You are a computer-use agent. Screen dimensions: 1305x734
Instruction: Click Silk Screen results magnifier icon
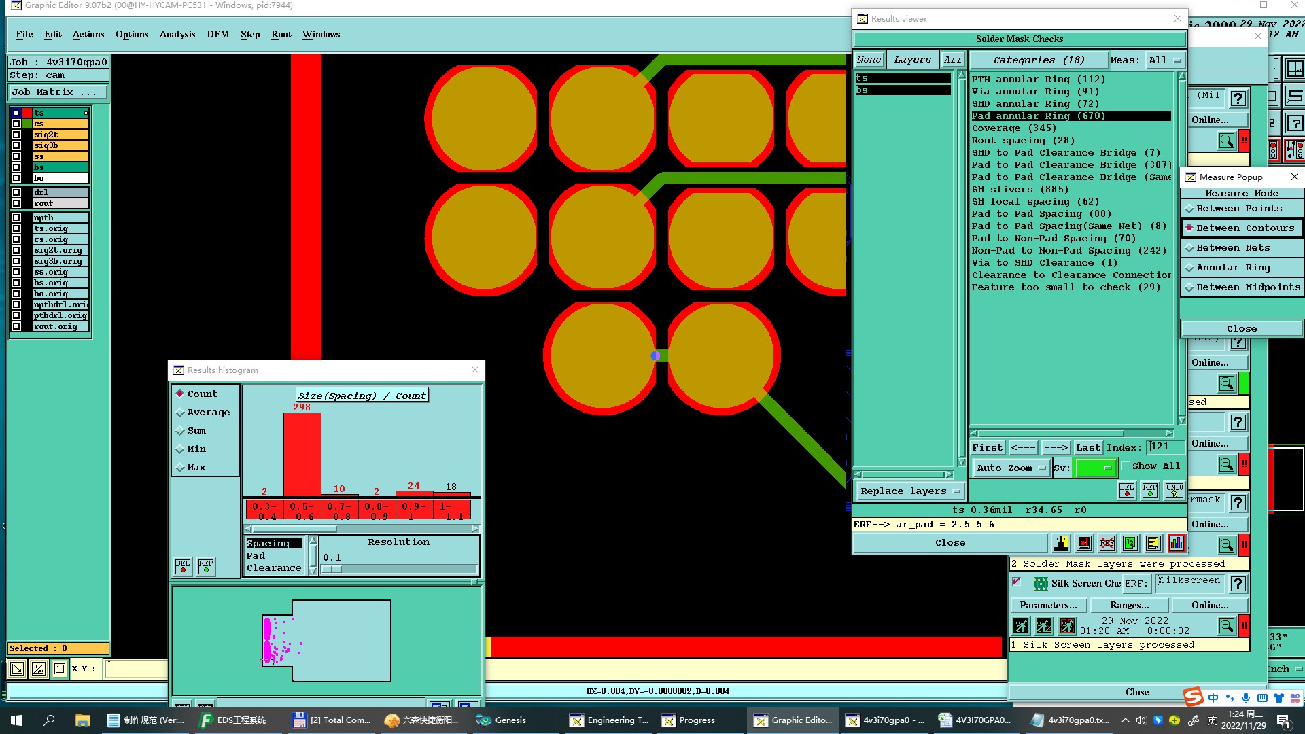click(1226, 626)
